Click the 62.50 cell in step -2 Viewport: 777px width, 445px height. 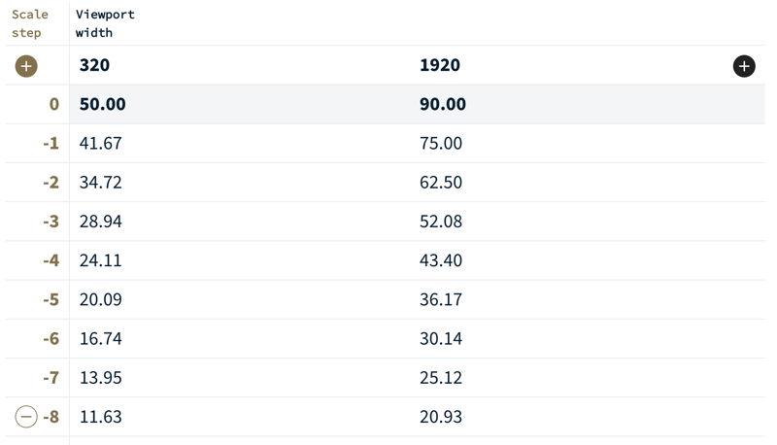[441, 182]
